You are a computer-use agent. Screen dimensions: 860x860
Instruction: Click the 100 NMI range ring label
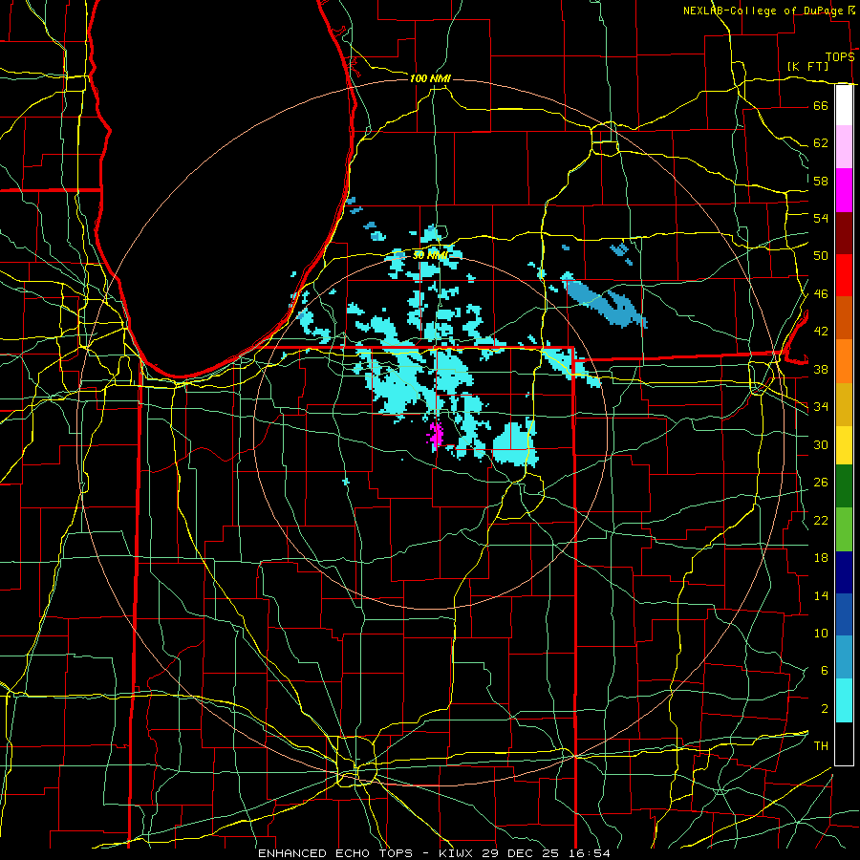(430, 79)
